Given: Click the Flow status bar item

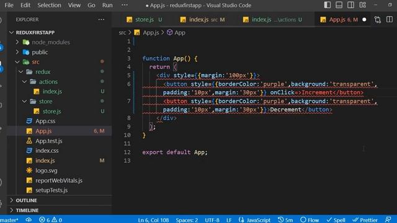Looking at the screenshot, I should pos(310,220).
